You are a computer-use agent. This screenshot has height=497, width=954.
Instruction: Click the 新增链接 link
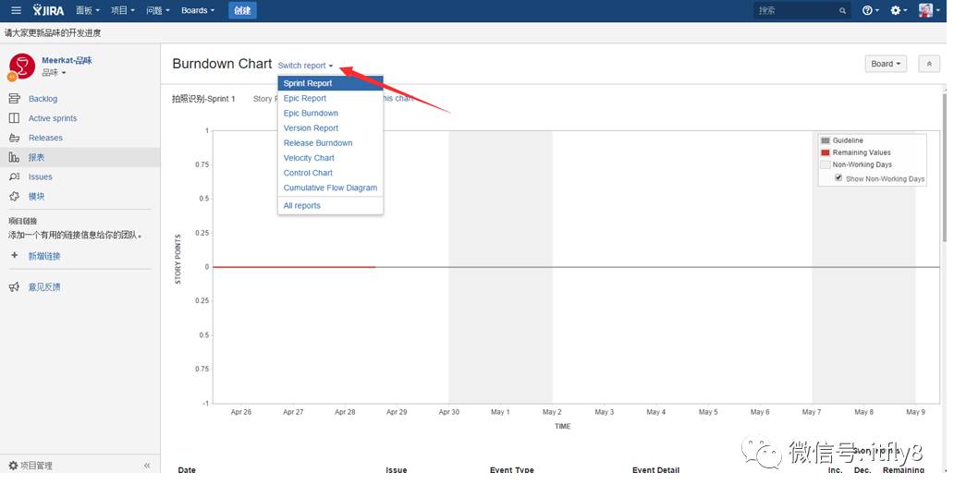(43, 256)
